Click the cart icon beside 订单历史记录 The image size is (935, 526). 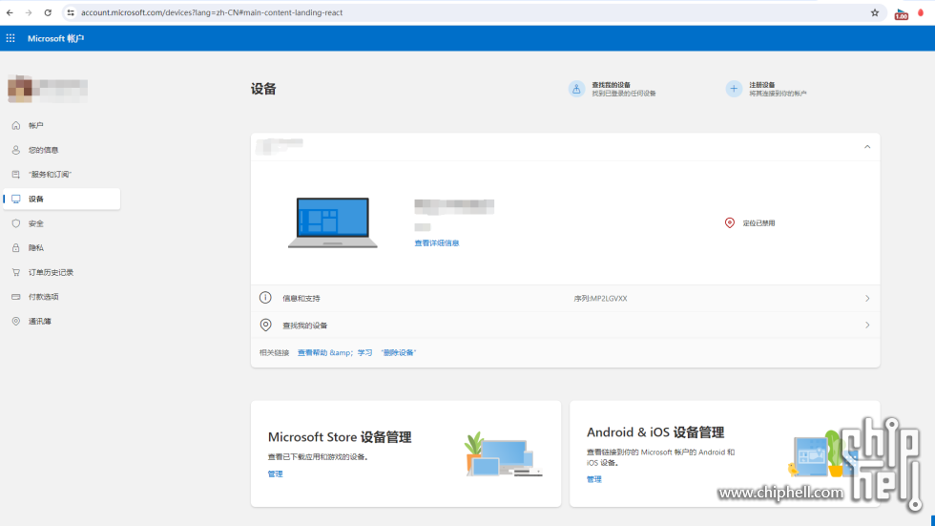pos(16,272)
